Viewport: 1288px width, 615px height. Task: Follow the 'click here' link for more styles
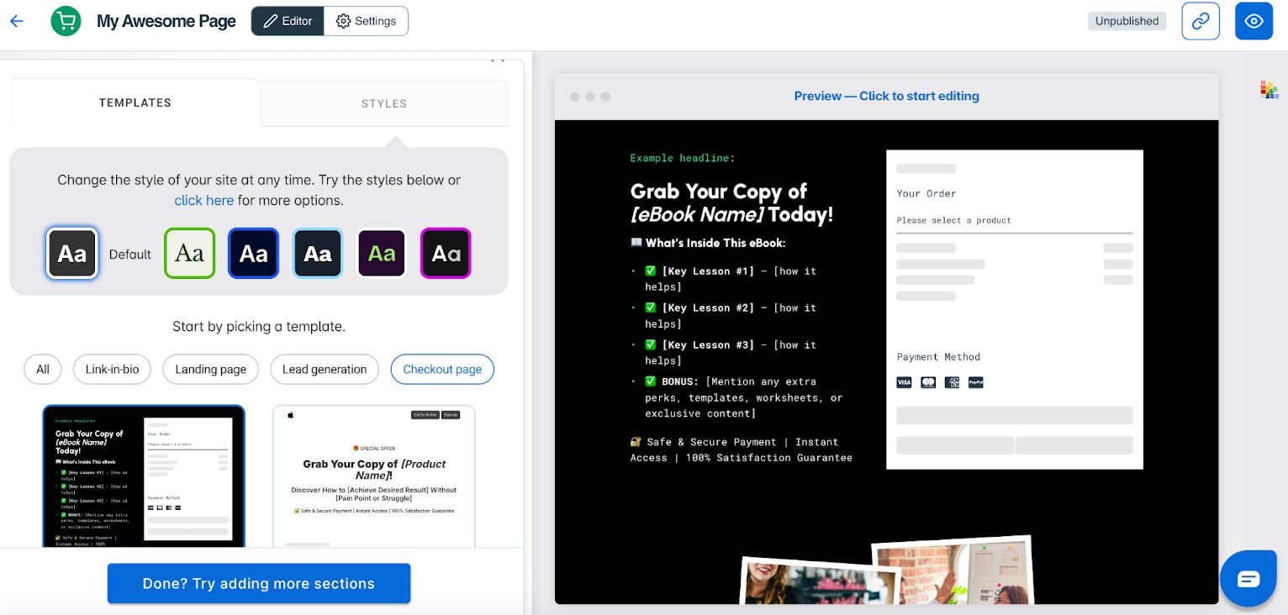[x=203, y=201]
